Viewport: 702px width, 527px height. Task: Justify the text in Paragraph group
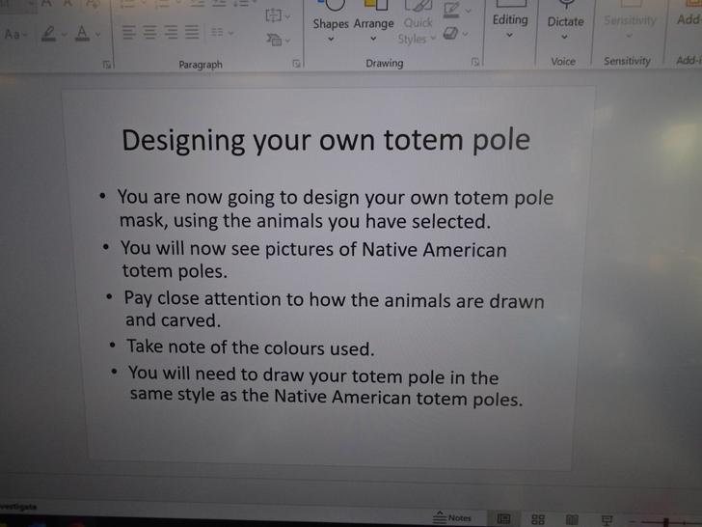point(192,32)
